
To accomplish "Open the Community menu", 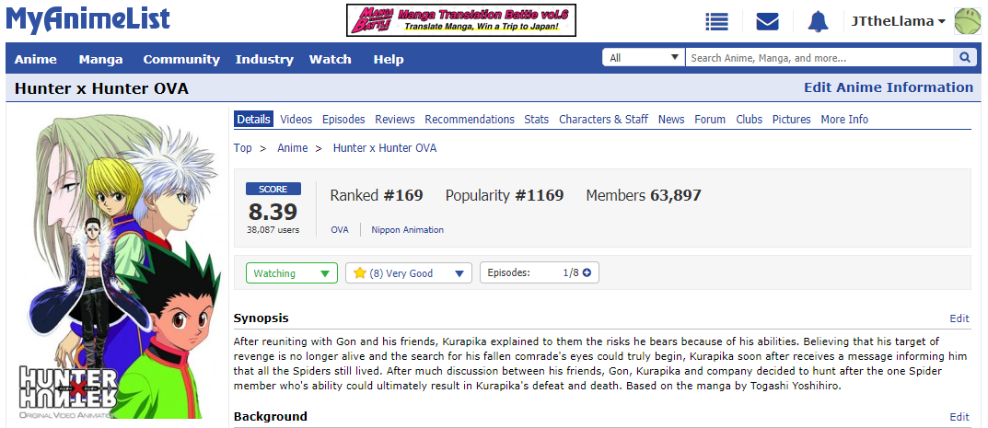I will tap(181, 59).
